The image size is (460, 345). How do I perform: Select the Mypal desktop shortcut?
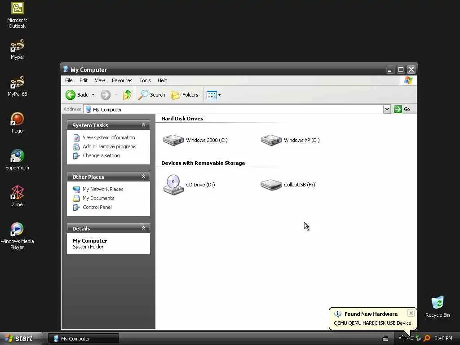coord(17,49)
